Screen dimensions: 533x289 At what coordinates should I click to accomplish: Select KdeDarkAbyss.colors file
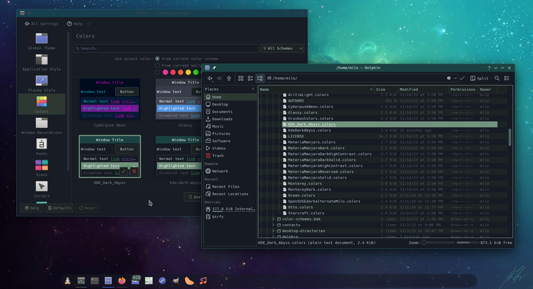[309, 130]
